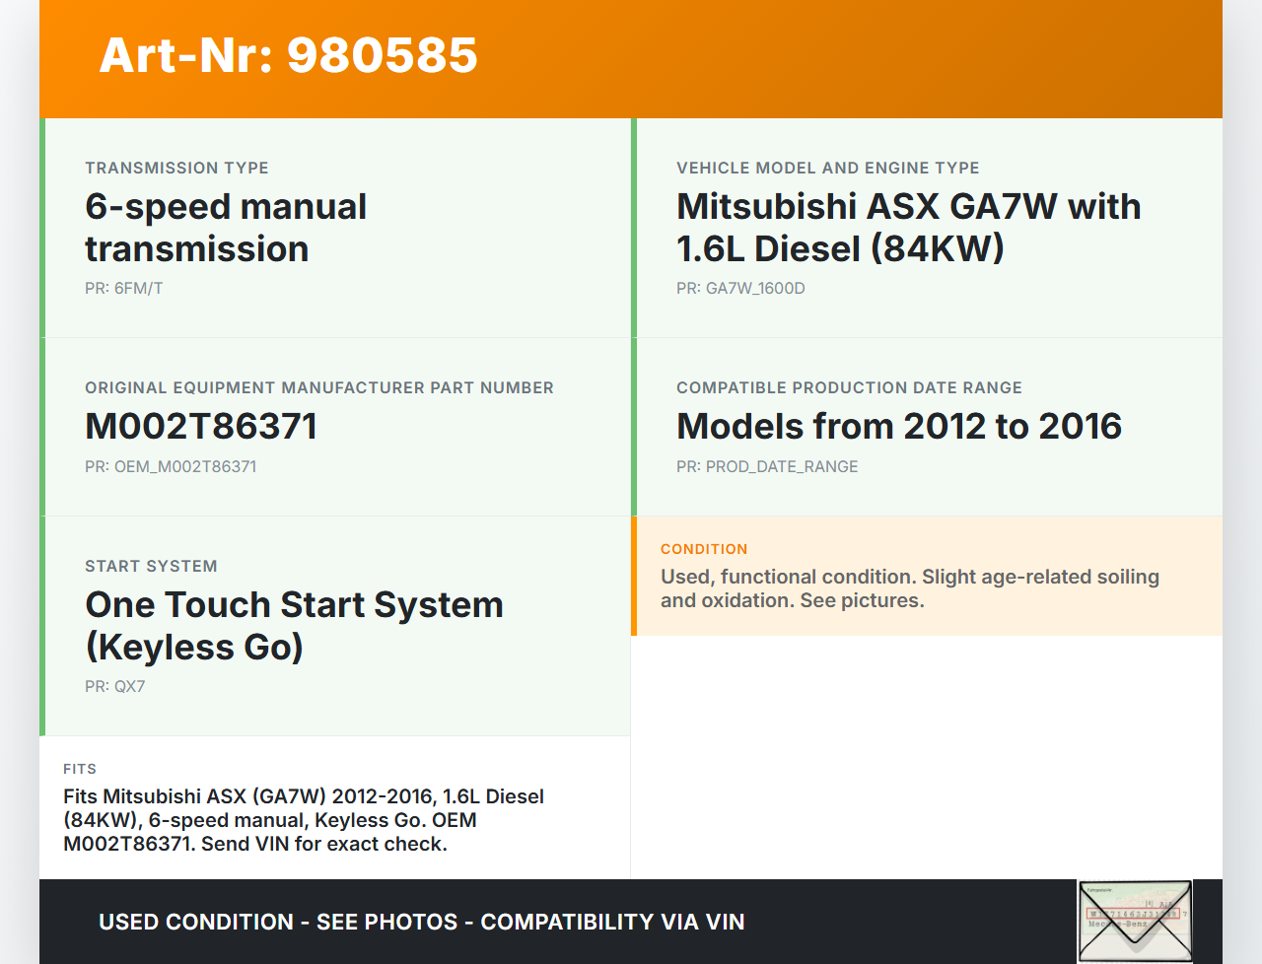This screenshot has height=964, width=1262.
Task: Select the 6-speed manual transmission heading
Action: (226, 228)
